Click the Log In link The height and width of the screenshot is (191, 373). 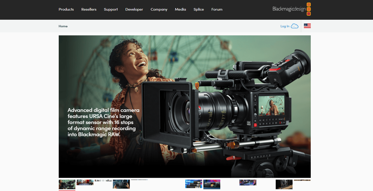pos(285,26)
